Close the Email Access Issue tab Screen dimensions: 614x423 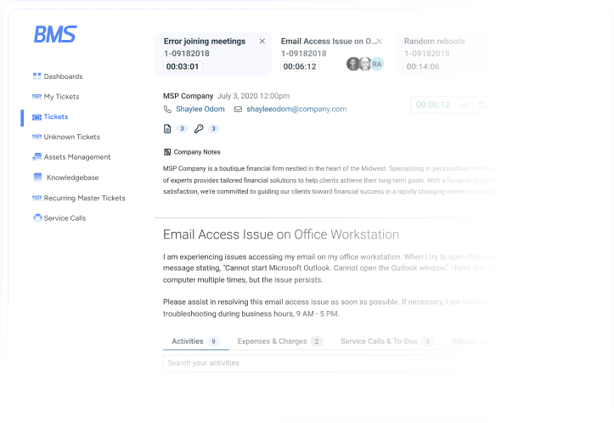pos(379,41)
